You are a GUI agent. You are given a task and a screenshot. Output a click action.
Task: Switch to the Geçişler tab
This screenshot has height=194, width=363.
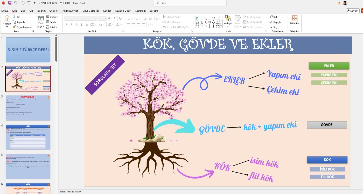54,11
